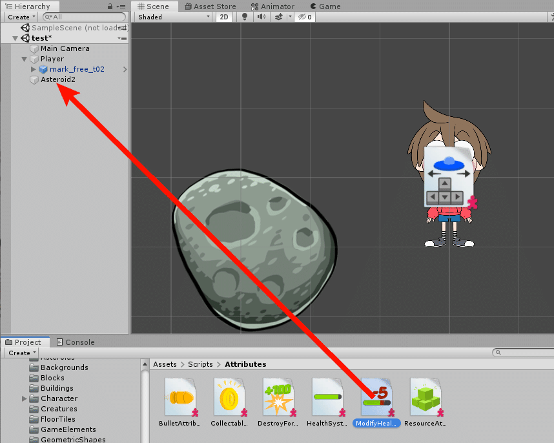Viewport: 554px width, 443px height.
Task: Click the Creatures folder icon
Action: (34, 409)
